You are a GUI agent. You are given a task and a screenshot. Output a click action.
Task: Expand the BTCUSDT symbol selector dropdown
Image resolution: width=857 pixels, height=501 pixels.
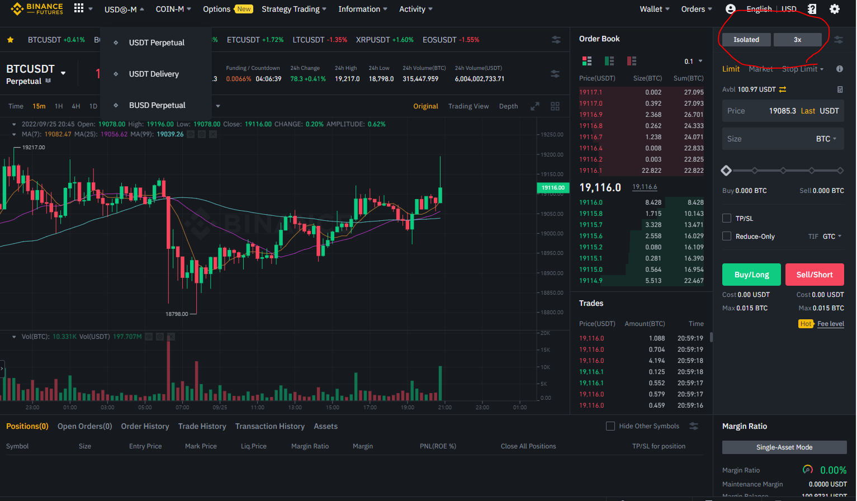(x=63, y=73)
